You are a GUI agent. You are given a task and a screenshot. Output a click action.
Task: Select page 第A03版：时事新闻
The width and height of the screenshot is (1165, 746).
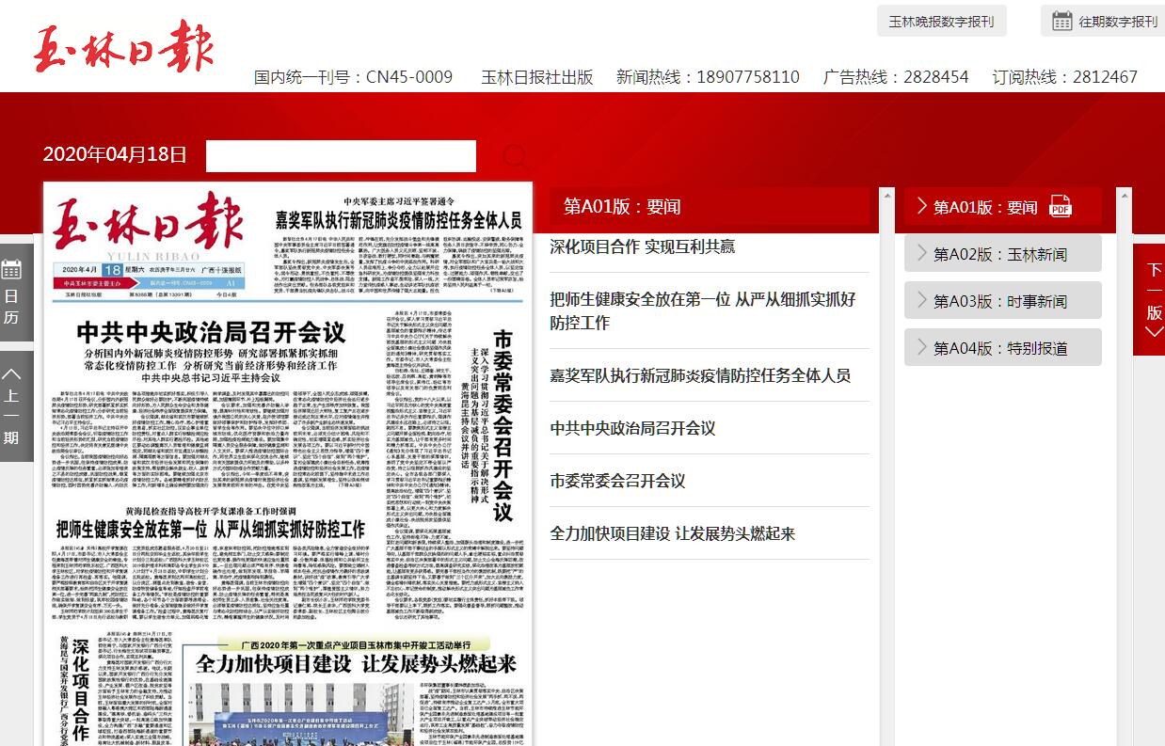(x=1000, y=301)
